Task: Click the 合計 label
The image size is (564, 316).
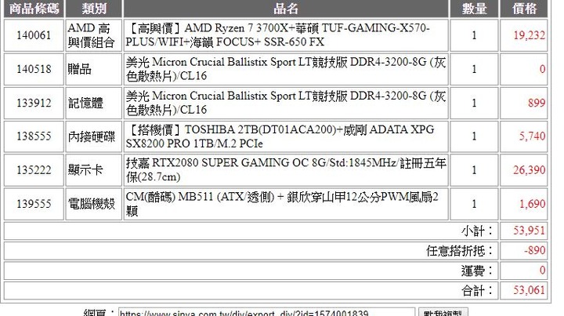Action: pyautogui.click(x=477, y=290)
